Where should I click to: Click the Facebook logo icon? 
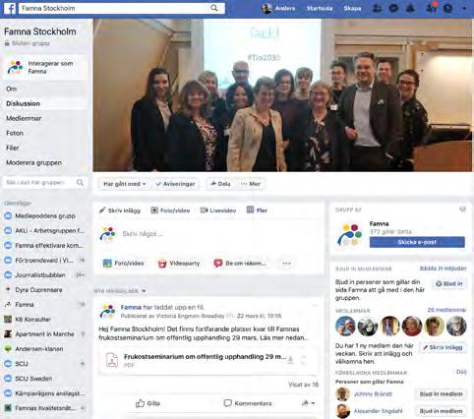(x=10, y=8)
